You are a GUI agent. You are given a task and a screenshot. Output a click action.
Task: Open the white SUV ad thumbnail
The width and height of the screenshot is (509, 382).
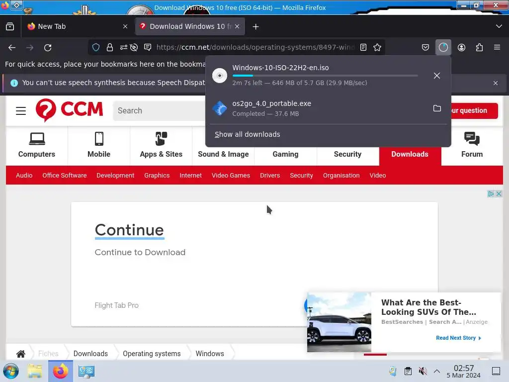[x=339, y=322]
